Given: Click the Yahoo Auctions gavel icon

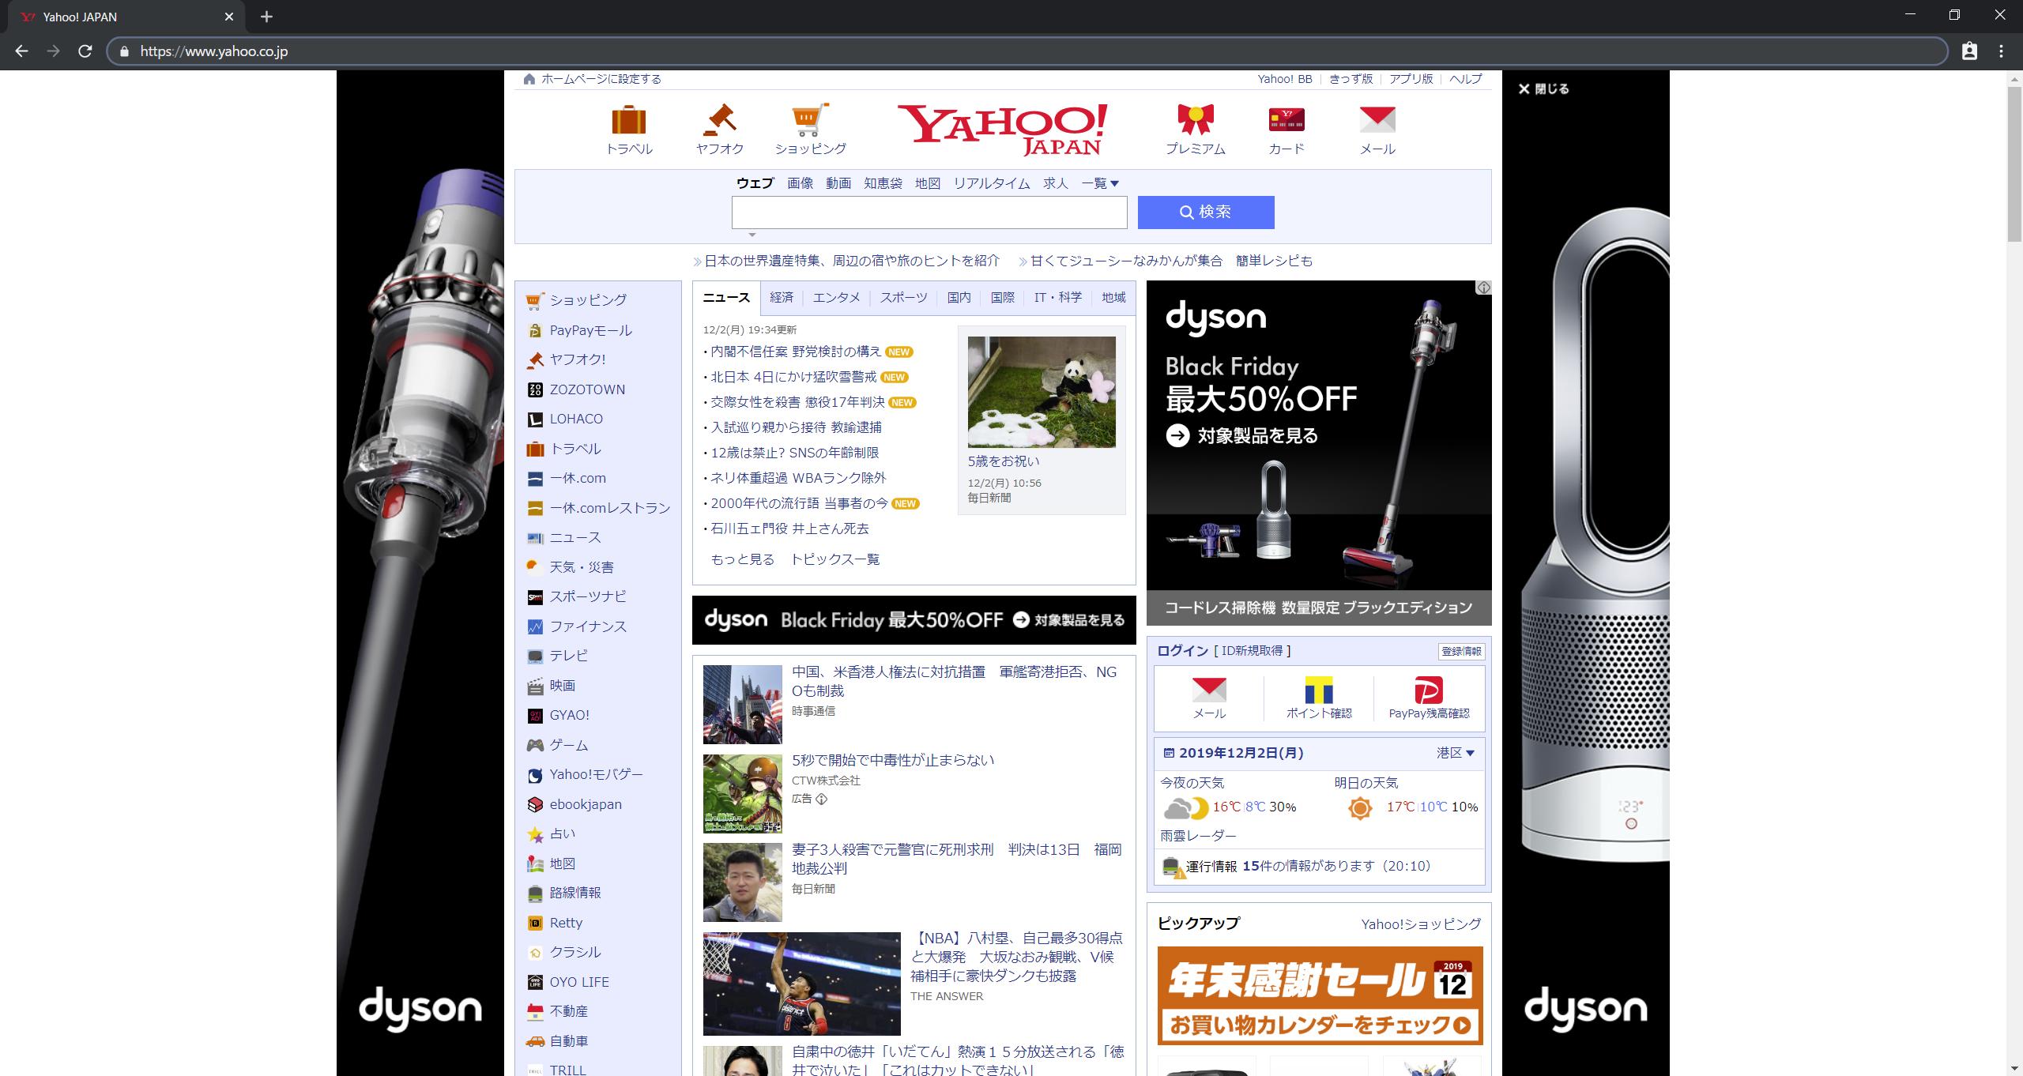Looking at the screenshot, I should [x=719, y=120].
